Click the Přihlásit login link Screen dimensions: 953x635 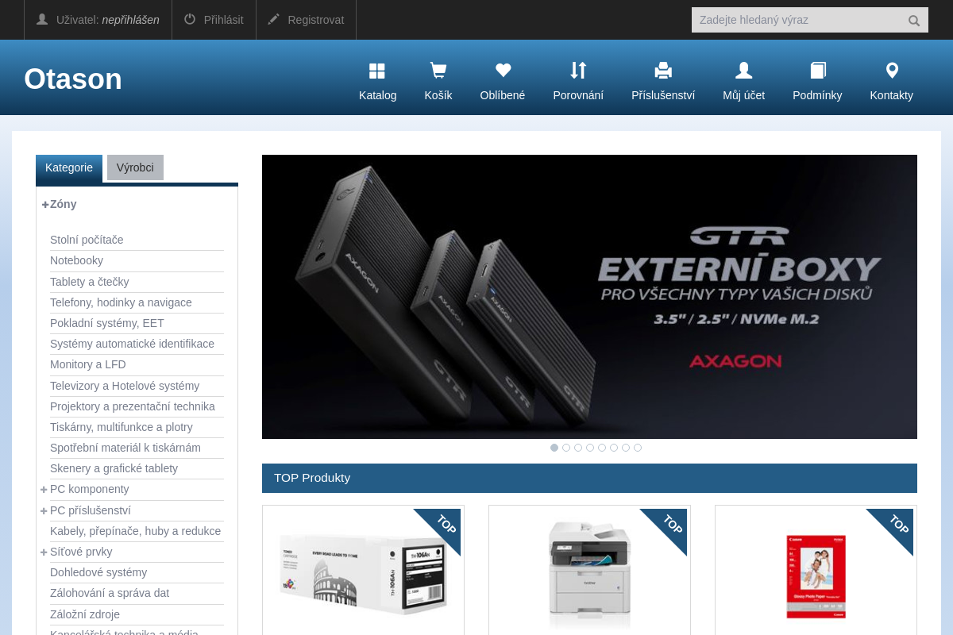click(224, 20)
